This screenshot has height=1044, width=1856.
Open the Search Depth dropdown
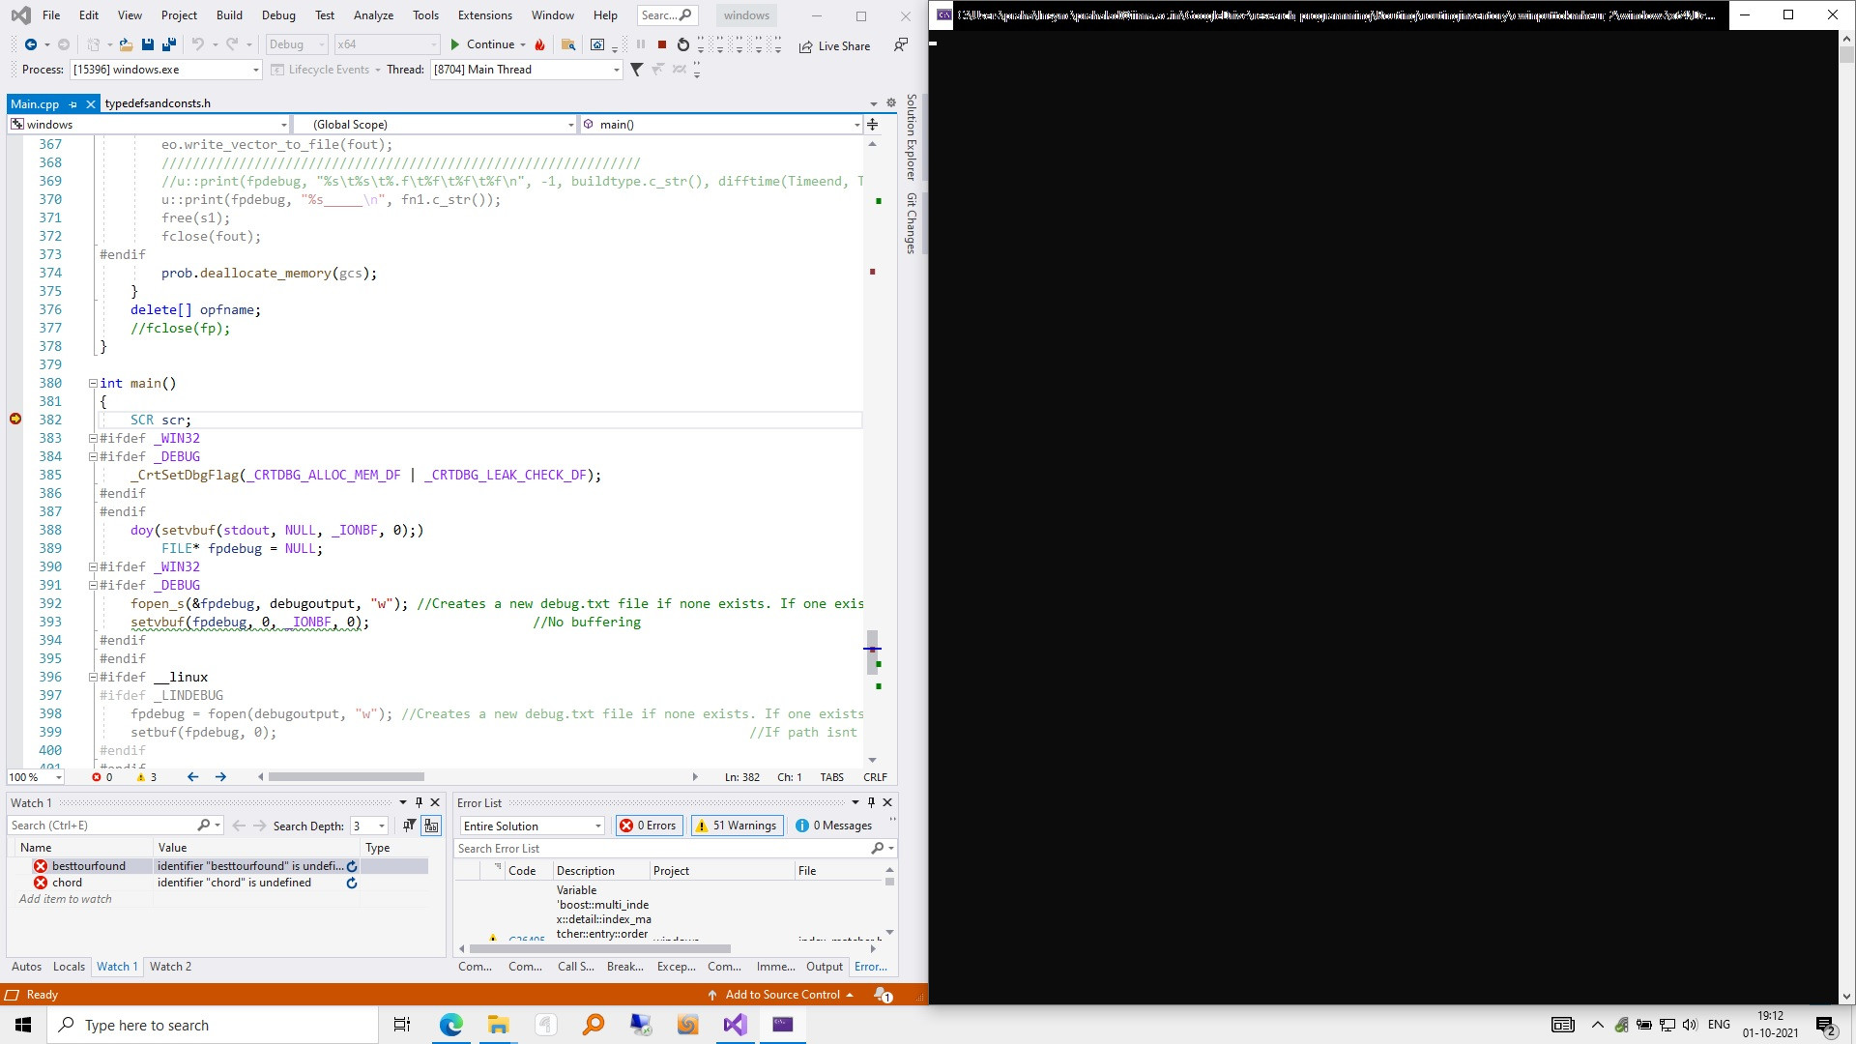click(382, 826)
